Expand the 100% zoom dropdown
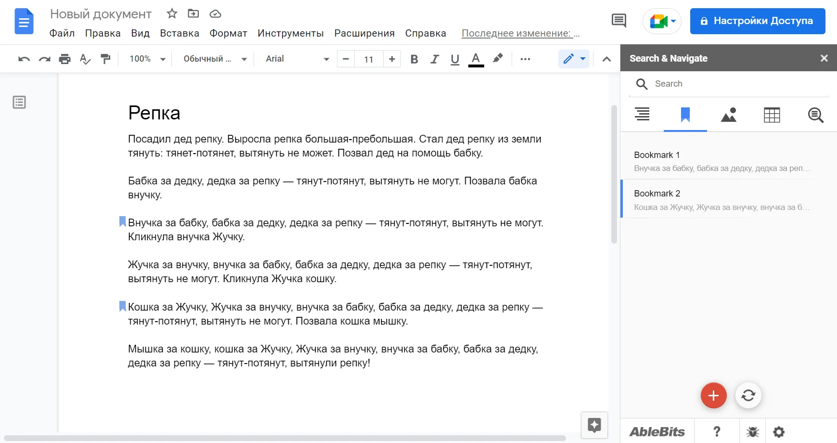This screenshot has width=837, height=443. coord(147,59)
